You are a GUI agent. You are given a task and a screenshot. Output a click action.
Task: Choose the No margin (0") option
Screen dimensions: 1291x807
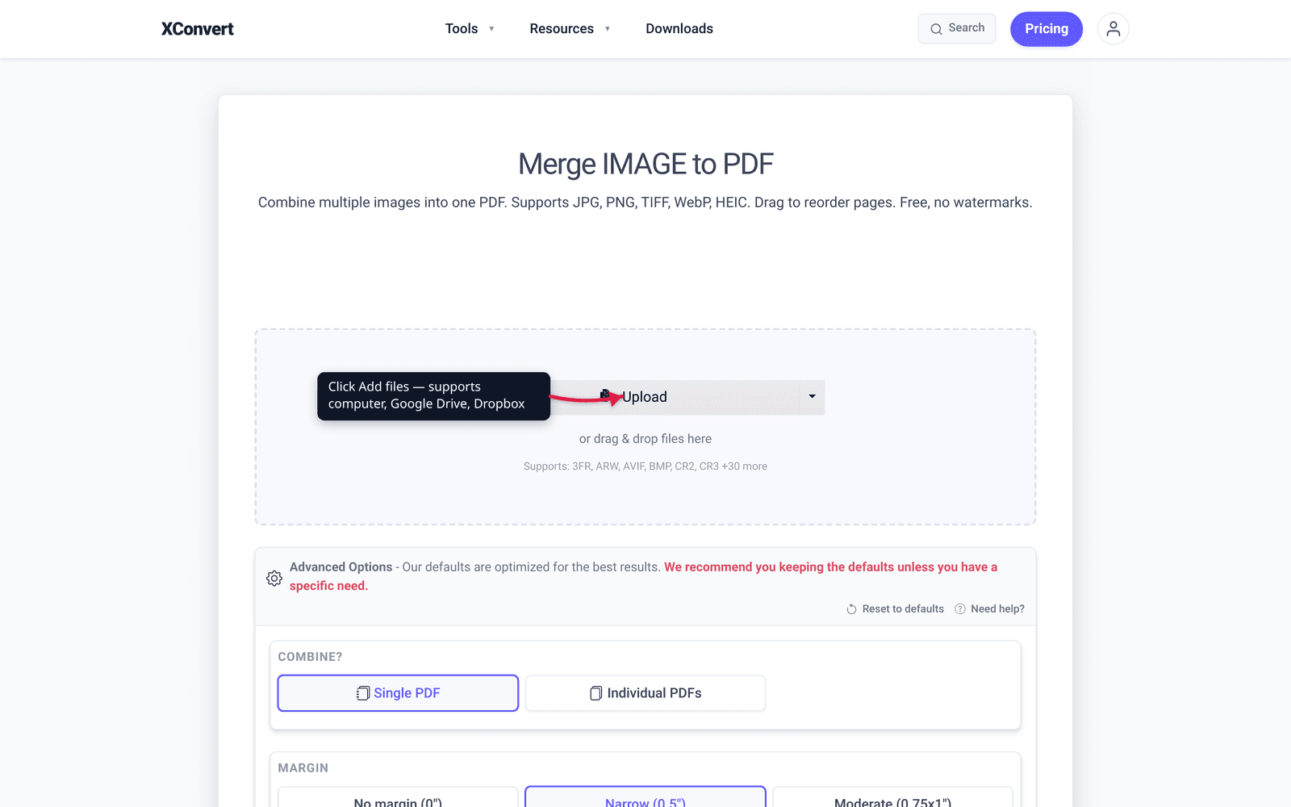(x=398, y=797)
